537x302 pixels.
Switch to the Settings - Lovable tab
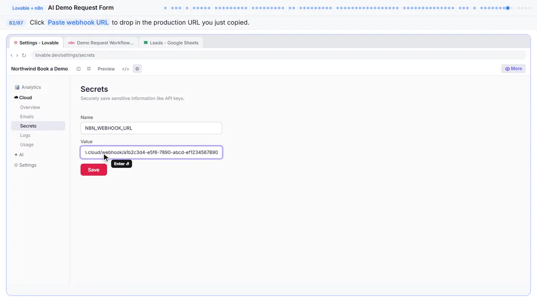click(36, 43)
